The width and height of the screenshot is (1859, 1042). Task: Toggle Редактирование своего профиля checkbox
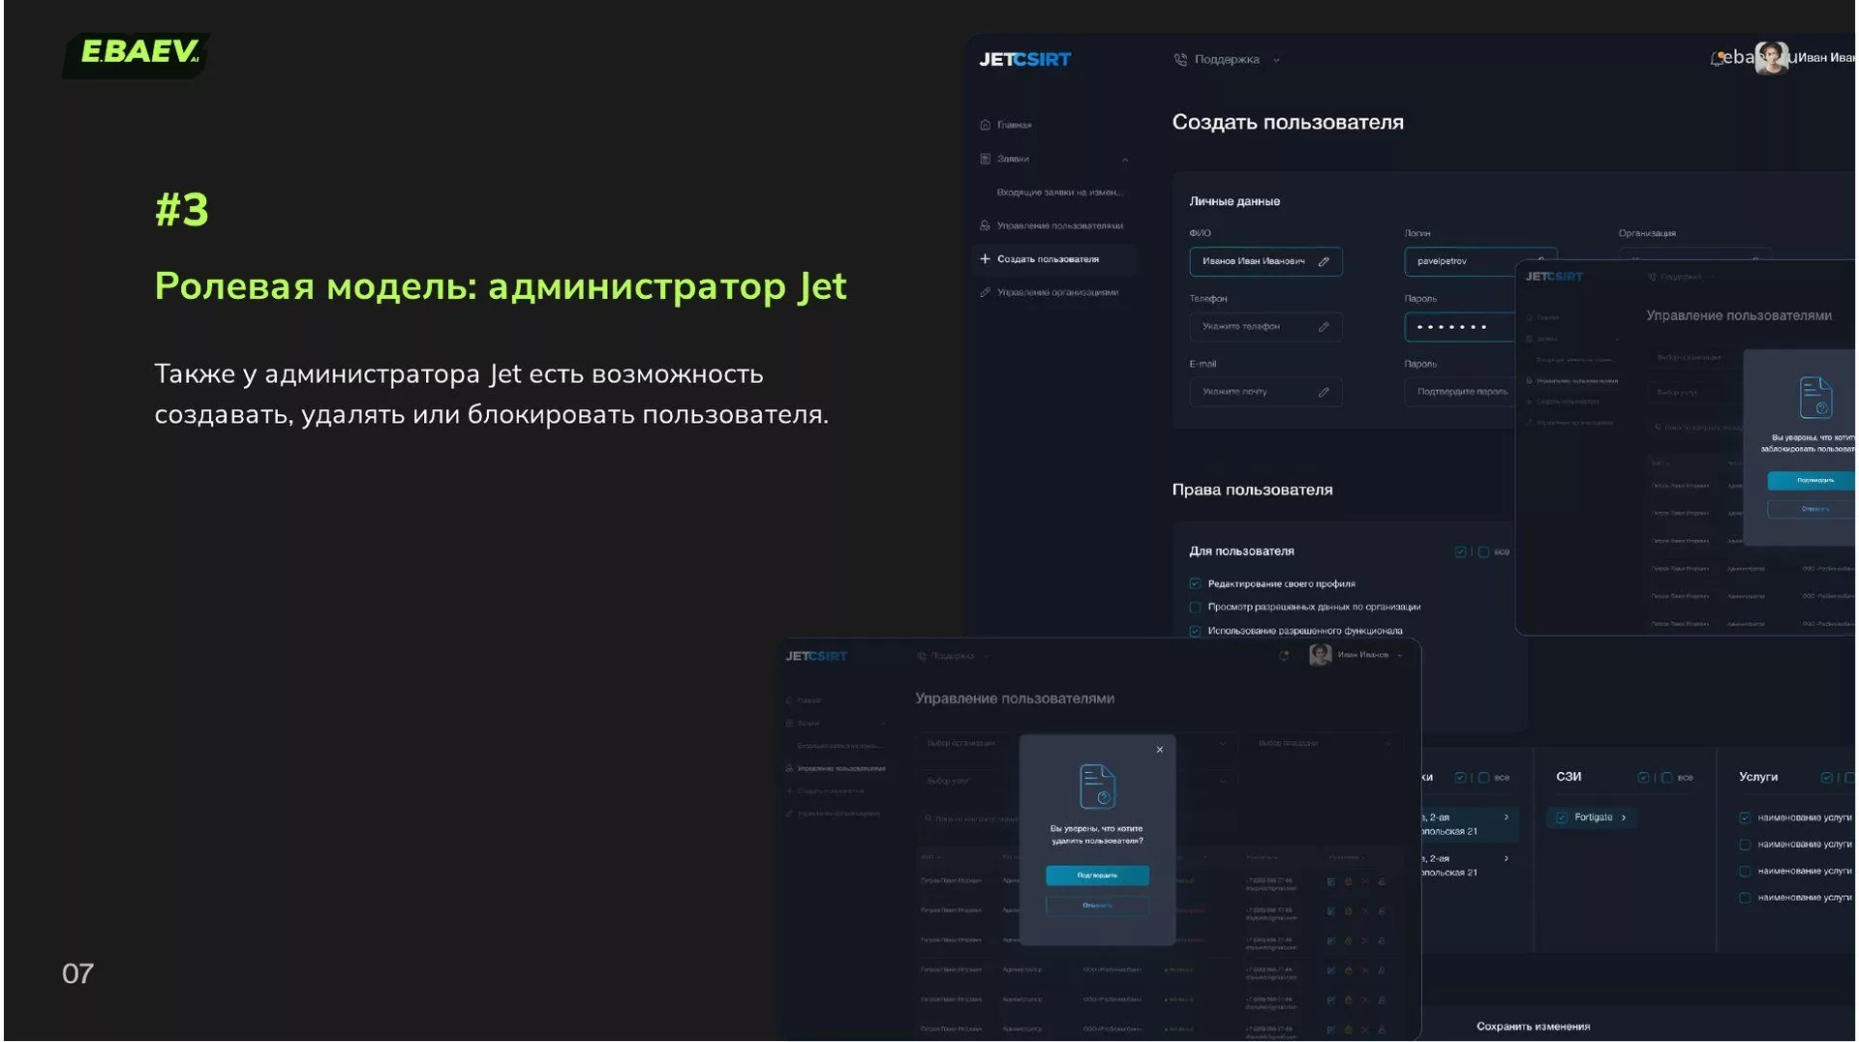1195,583
